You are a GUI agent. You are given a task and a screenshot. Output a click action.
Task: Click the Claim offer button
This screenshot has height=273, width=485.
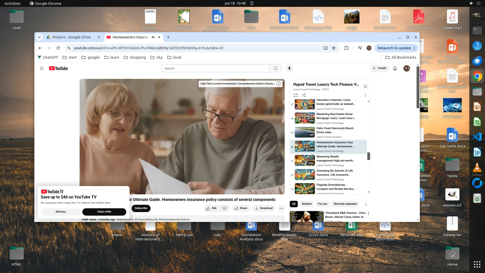point(104,212)
